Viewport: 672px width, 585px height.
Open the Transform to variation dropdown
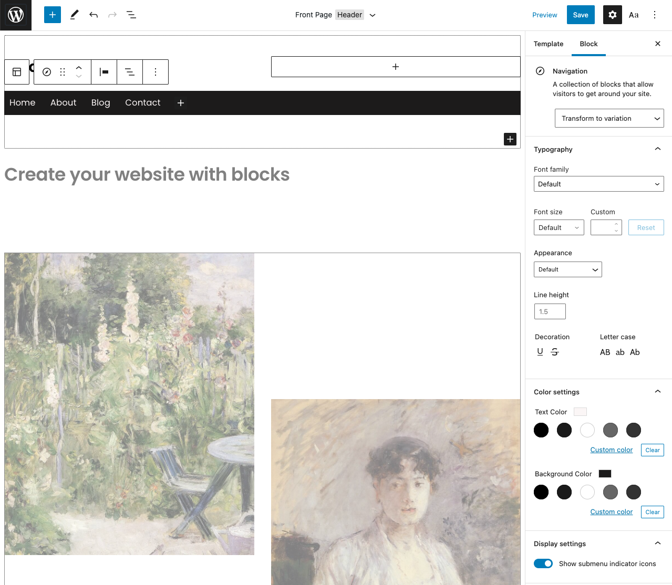coord(609,118)
